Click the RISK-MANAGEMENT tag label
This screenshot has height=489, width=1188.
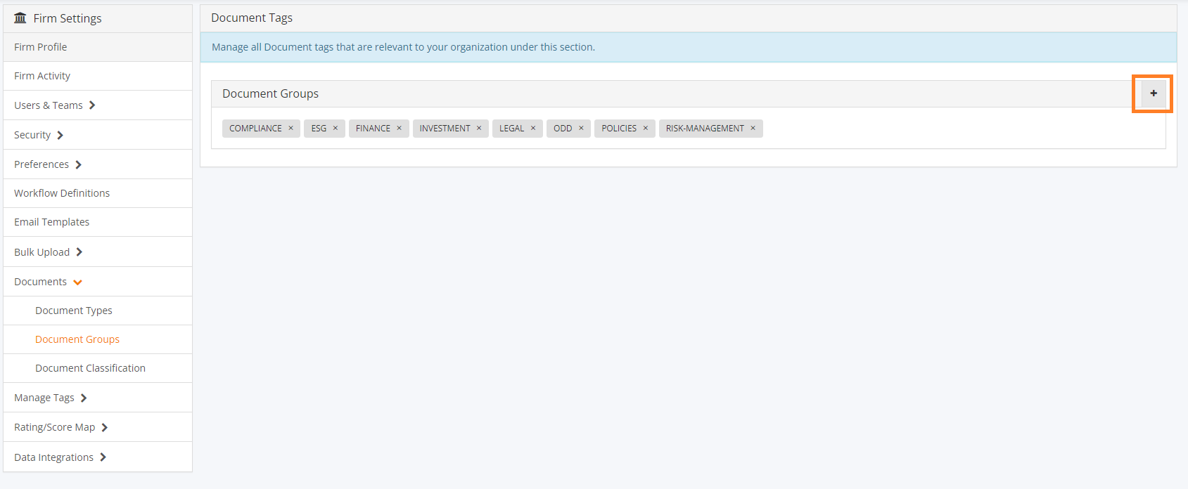pos(705,129)
